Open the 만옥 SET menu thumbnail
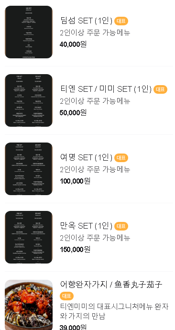 [x=29, y=237]
